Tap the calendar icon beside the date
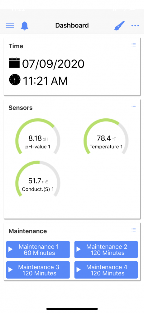Viewport: 144px width, 313px height. pyautogui.click(x=14, y=63)
